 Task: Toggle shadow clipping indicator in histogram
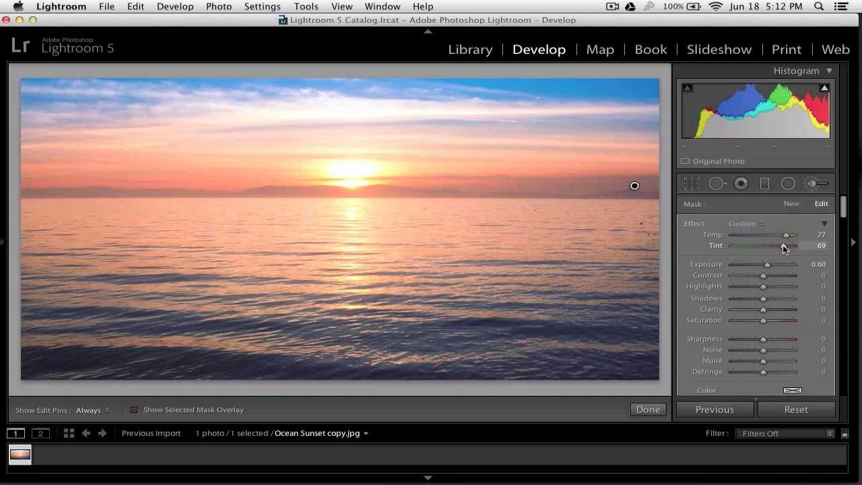[687, 88]
